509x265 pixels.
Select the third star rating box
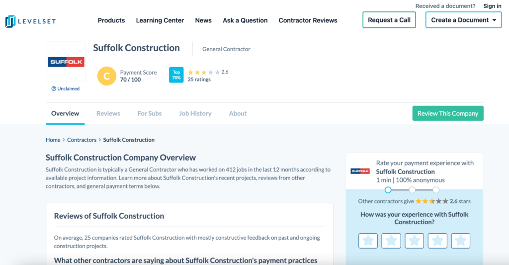414,241
